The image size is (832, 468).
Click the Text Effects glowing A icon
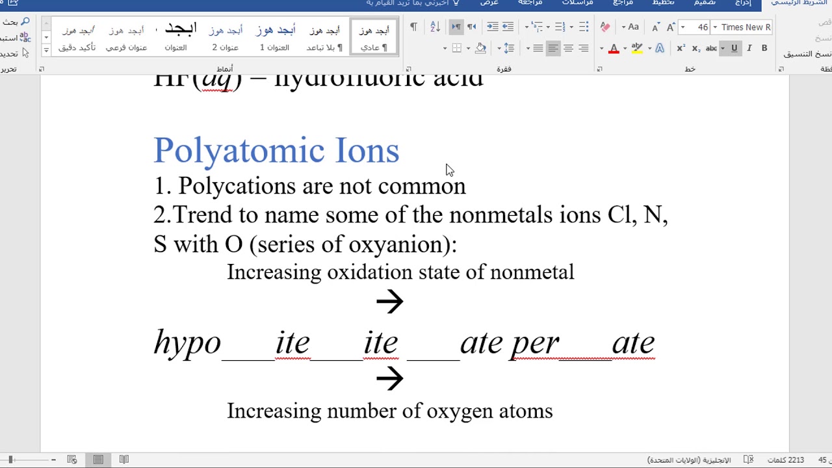[x=660, y=48]
